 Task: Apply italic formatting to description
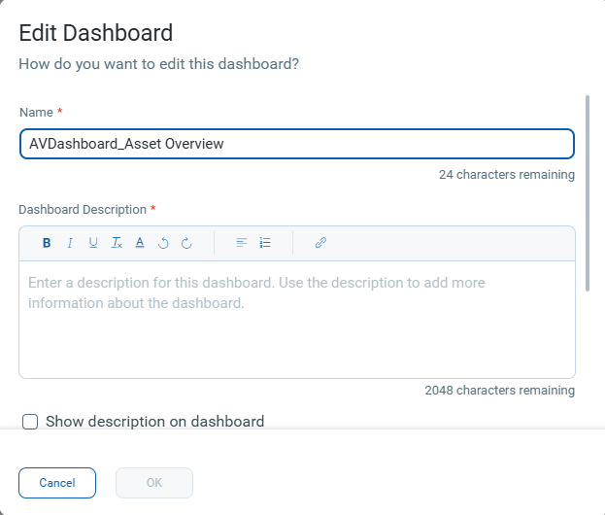click(70, 243)
